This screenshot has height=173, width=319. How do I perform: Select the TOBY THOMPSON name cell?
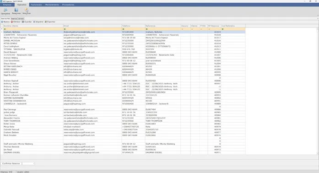click(x=33, y=121)
